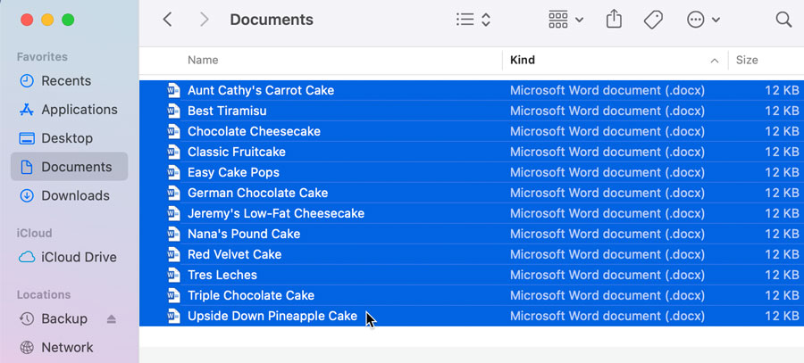This screenshot has height=363, width=804.
Task: Eject the Backup volume
Action: [x=112, y=319]
